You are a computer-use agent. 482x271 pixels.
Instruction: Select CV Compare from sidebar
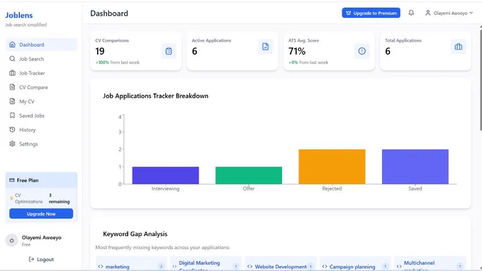coord(41,87)
